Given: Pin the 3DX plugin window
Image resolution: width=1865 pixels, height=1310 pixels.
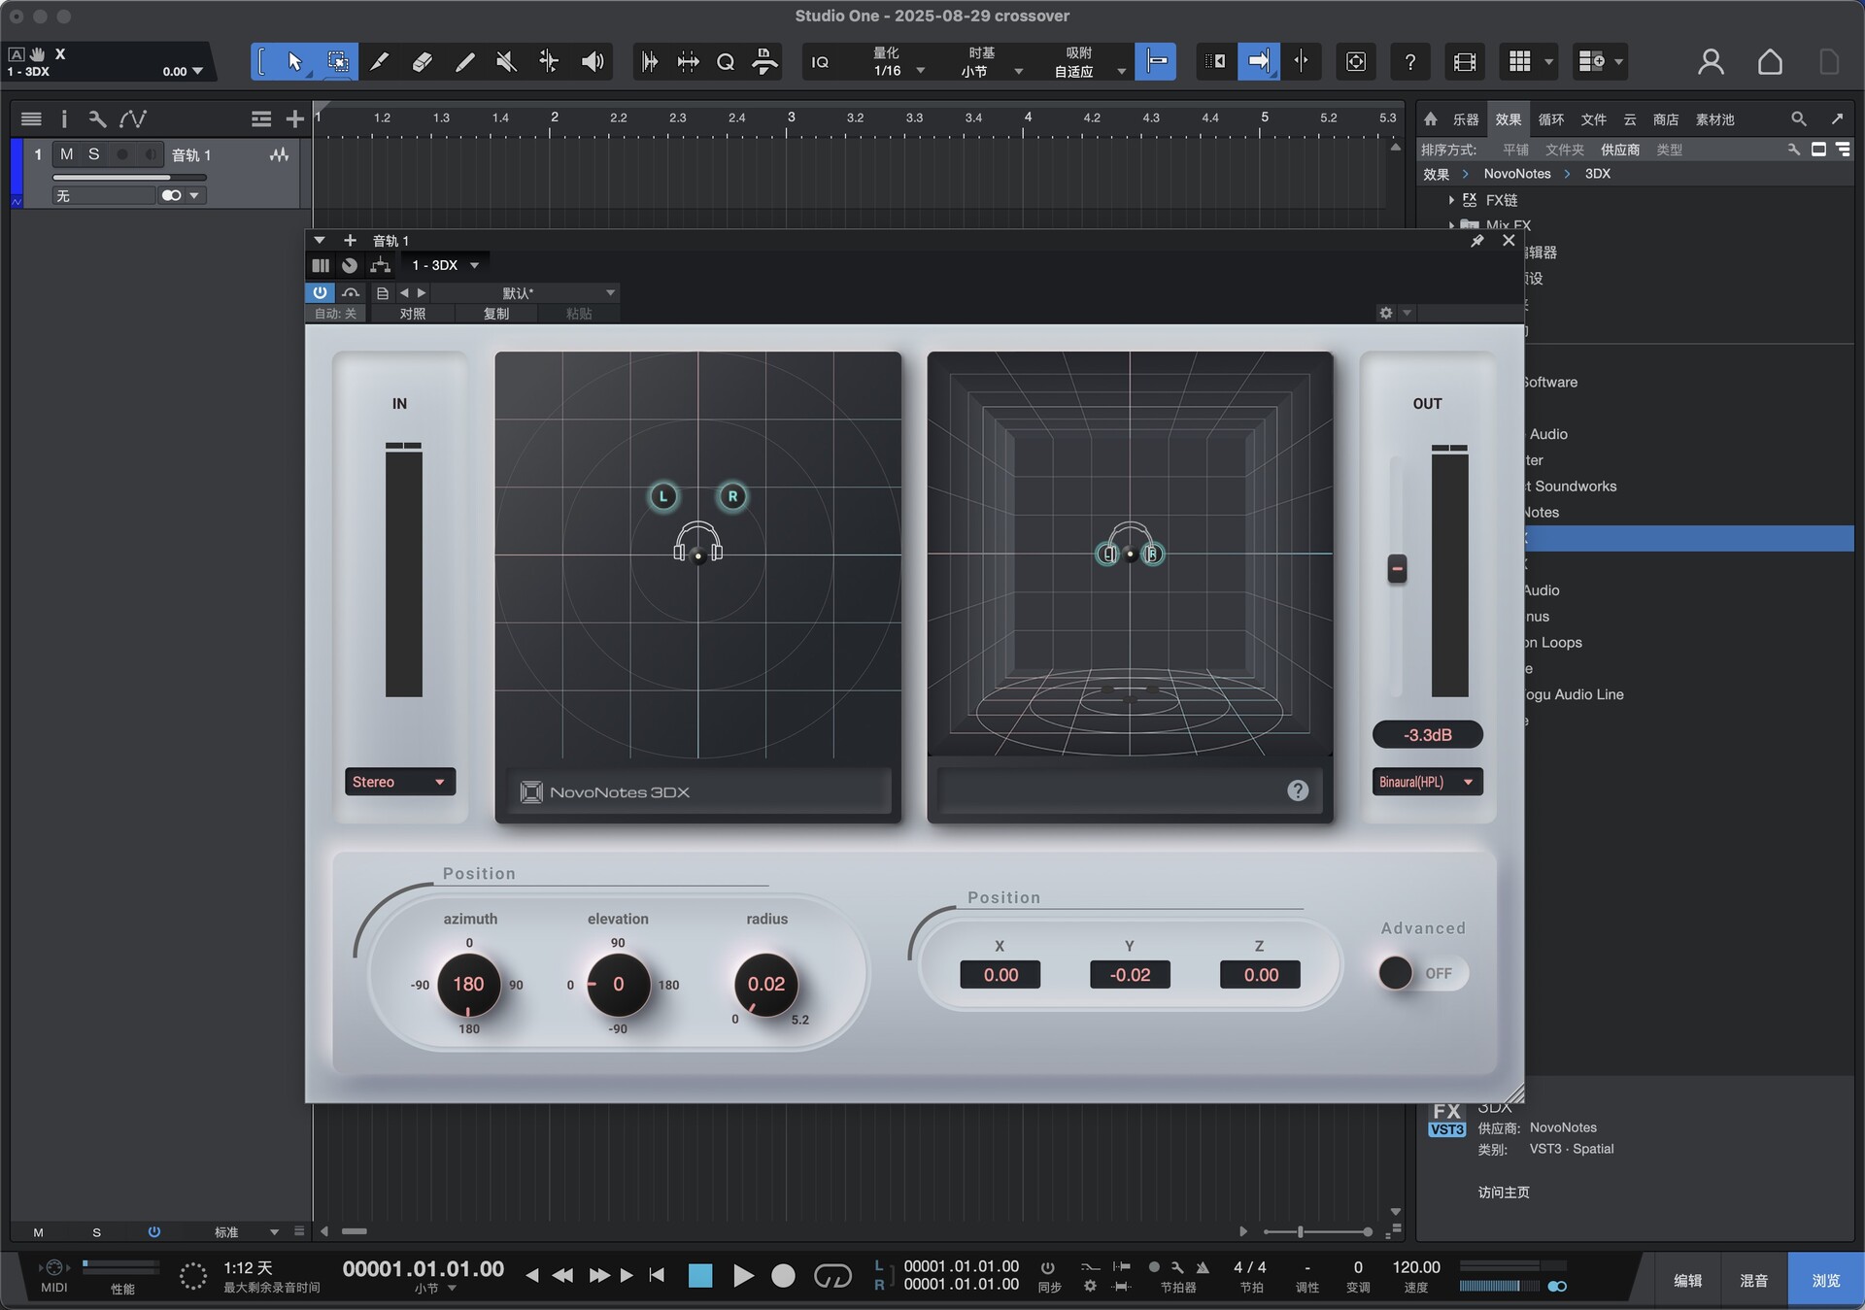Looking at the screenshot, I should pyautogui.click(x=1477, y=240).
